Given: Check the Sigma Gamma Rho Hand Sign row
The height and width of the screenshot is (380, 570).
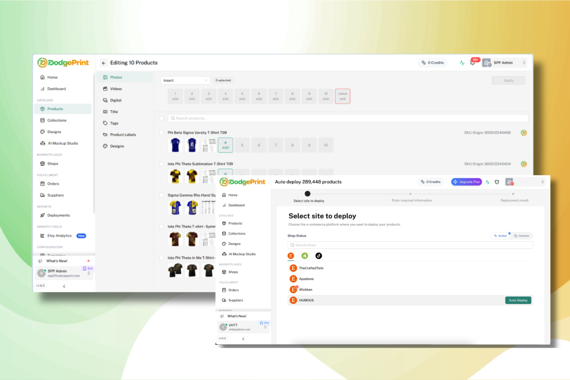Looking at the screenshot, I should click(161, 195).
